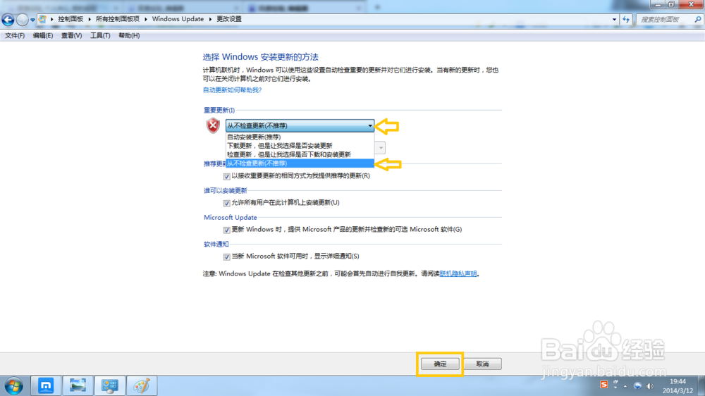Open the 文件(F) menu
The height and width of the screenshot is (396, 705).
point(15,35)
